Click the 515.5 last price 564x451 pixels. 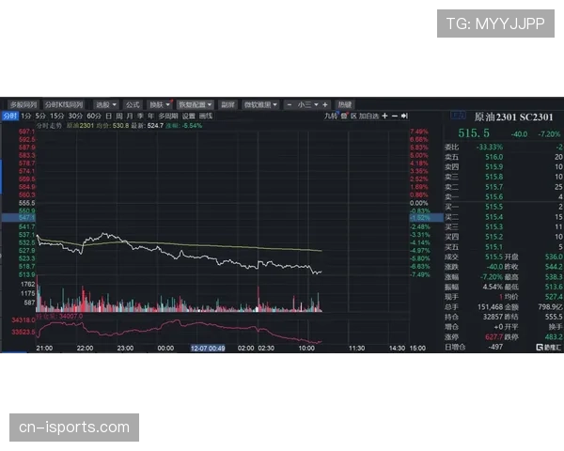(474, 133)
